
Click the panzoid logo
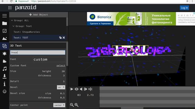(26, 8)
